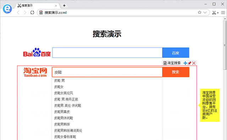Click the orange 搜索 button
The width and height of the screenshot is (227, 140).
click(176, 72)
